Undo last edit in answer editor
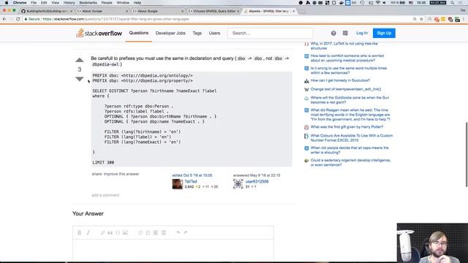The height and width of the screenshot is (263, 468). click(x=178, y=232)
